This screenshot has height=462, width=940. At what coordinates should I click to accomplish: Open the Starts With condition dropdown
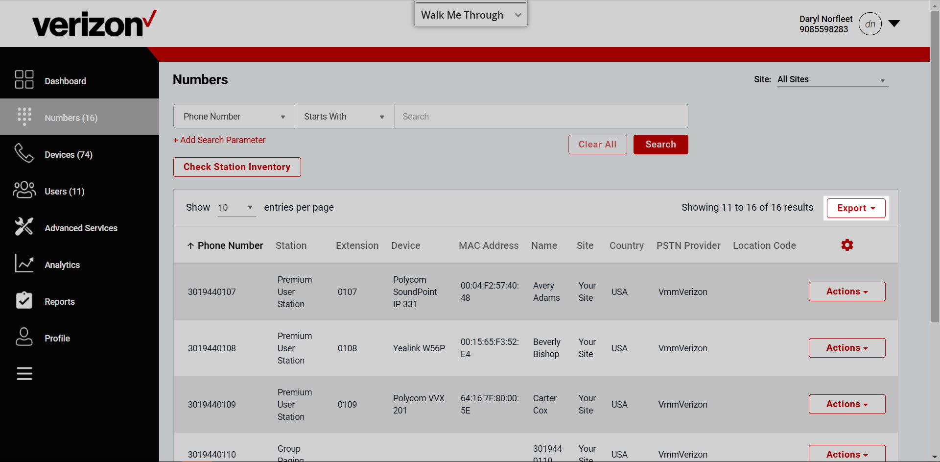coord(344,116)
